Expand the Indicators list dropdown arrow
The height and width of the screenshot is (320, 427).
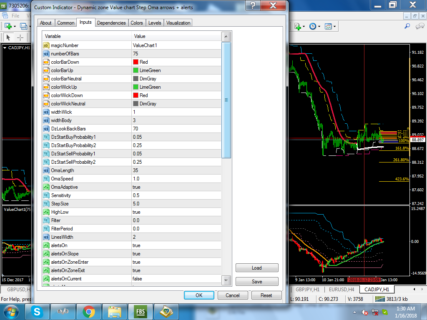coord(304,26)
